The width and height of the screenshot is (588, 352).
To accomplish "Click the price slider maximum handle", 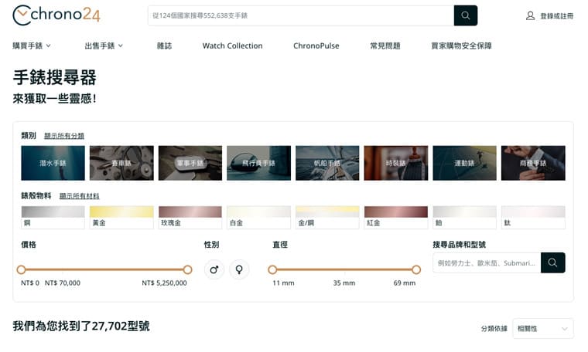I will (187, 269).
